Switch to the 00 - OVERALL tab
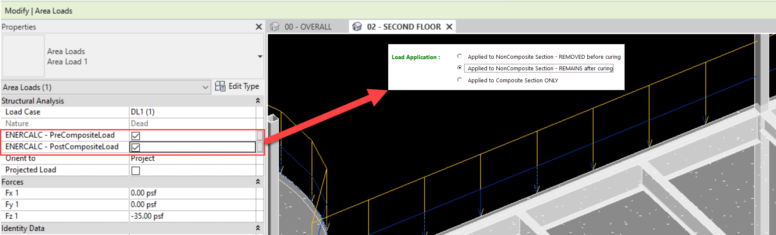776x235 pixels. click(x=308, y=27)
